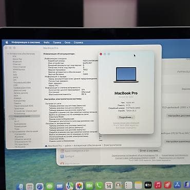190x190 pixels.
Task: Open Finder from the Dock
Action: tap(20, 186)
